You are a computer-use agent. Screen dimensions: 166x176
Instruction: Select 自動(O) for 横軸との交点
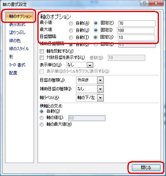(41, 111)
